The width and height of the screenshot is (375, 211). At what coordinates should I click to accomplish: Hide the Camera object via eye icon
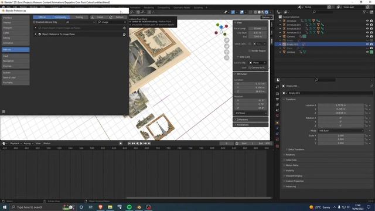(x=367, y=36)
